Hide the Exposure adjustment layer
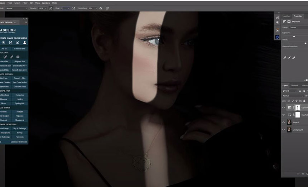This screenshot has height=187, width=308. [283, 107]
